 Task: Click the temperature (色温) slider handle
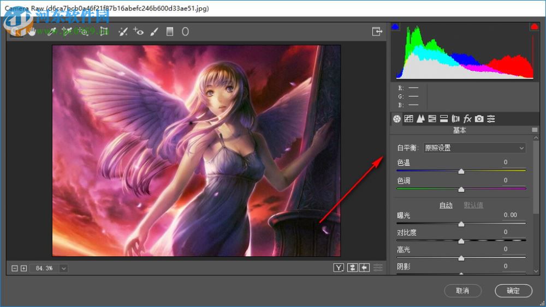(461, 171)
